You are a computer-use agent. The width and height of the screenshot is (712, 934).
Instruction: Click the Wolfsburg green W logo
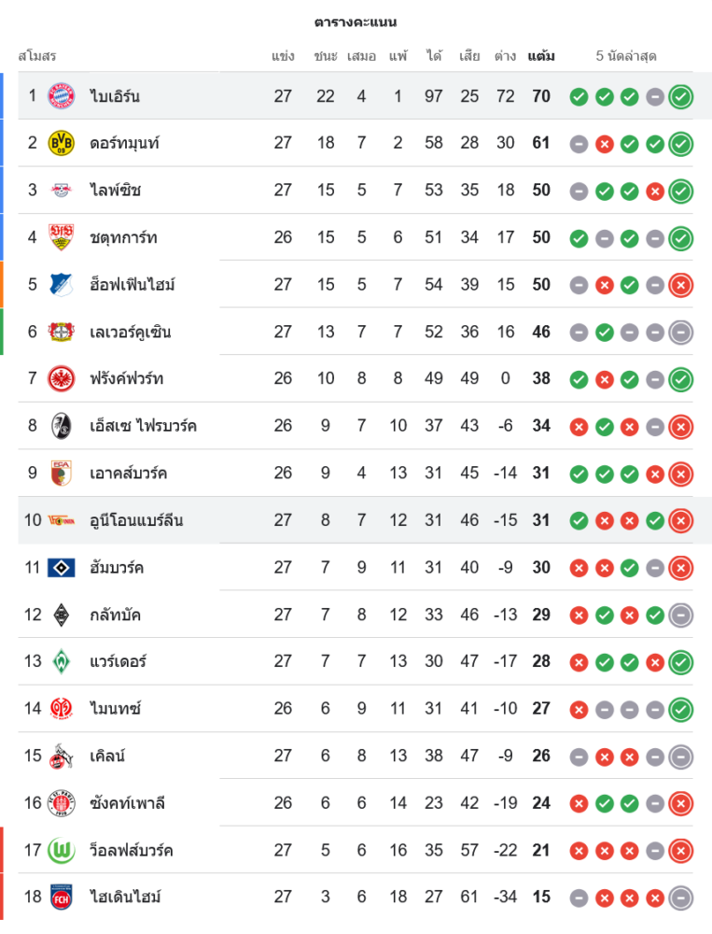point(62,850)
